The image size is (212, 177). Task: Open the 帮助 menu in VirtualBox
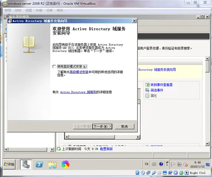point(60,10)
